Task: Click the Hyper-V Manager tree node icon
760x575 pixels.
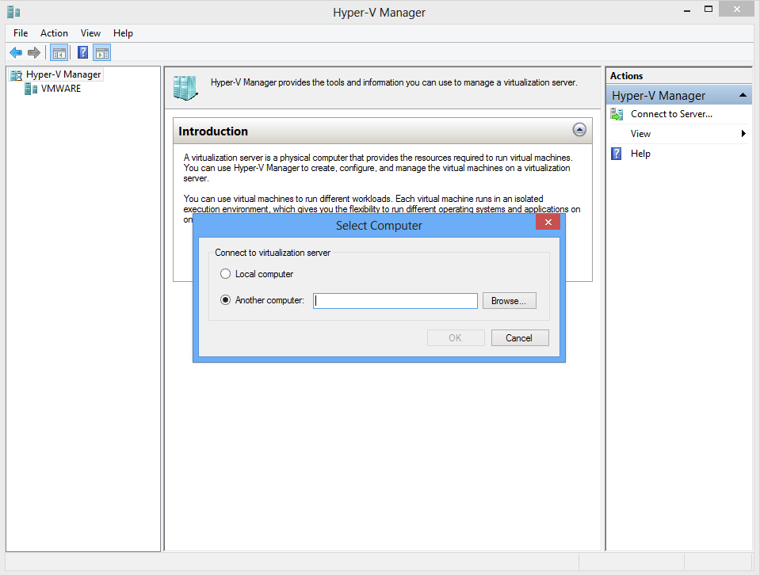Action: (17, 75)
